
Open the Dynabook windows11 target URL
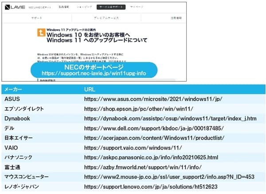170,118
